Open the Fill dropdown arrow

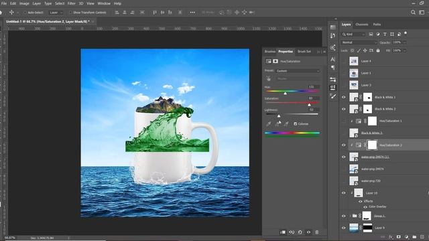pyautogui.click(x=405, y=51)
